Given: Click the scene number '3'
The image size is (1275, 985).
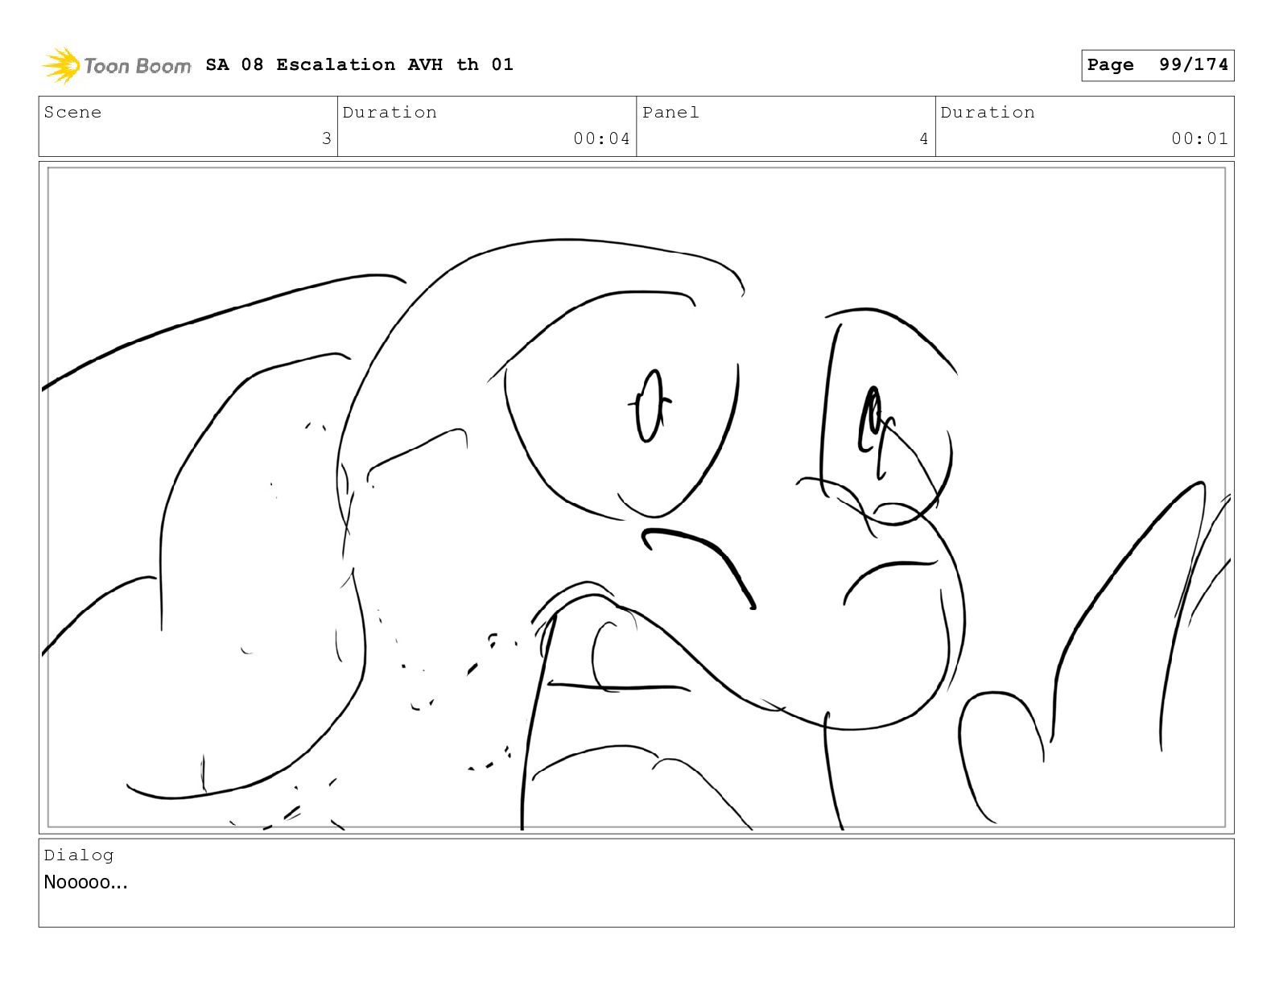Looking at the screenshot, I should (326, 138).
